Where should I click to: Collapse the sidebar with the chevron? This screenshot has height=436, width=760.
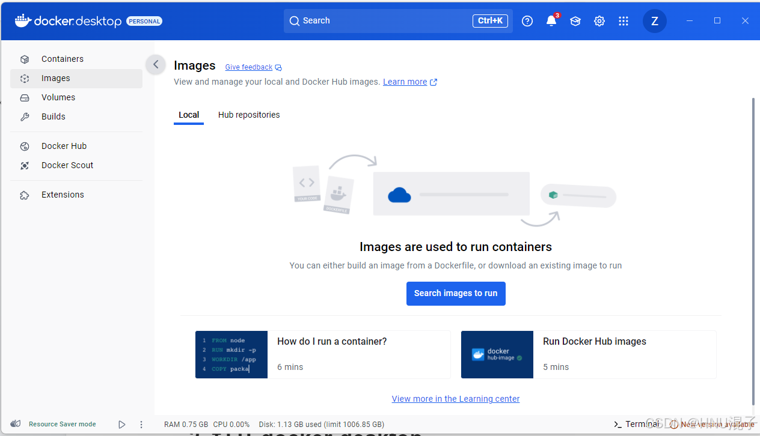coord(156,64)
